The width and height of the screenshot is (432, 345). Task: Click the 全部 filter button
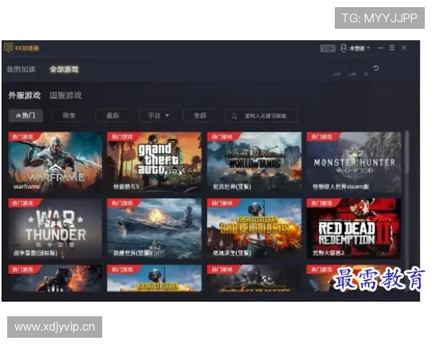(200, 116)
